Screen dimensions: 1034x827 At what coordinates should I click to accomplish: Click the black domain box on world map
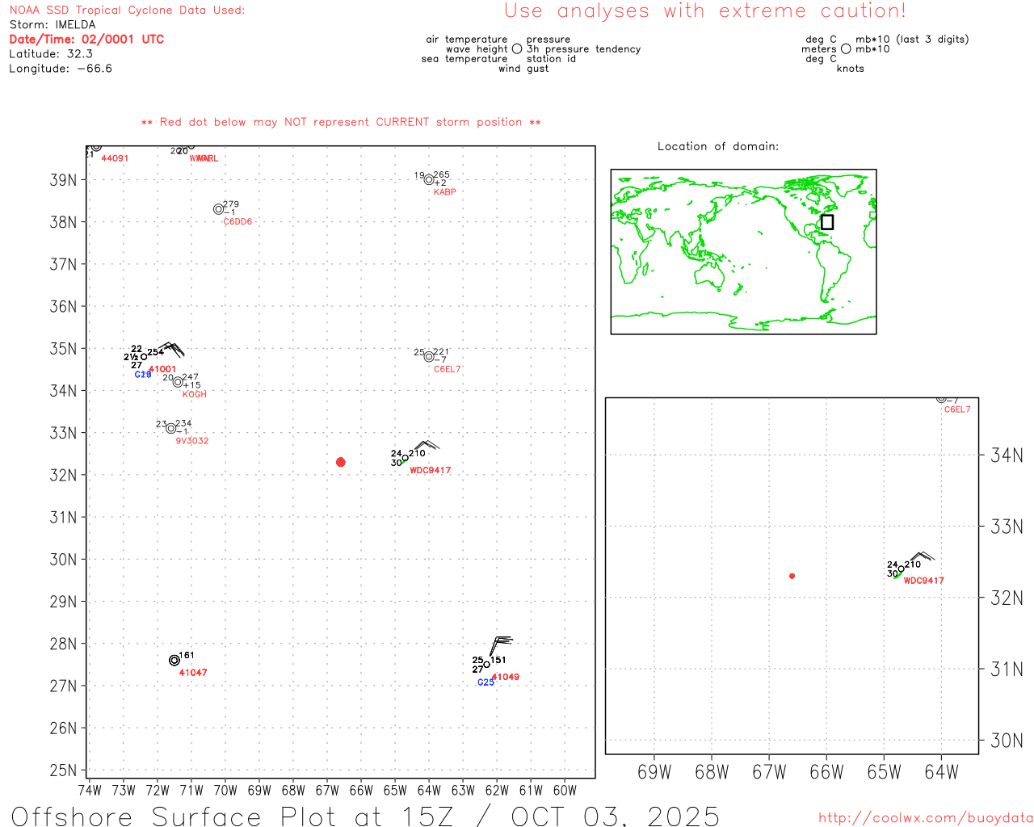[x=827, y=222]
